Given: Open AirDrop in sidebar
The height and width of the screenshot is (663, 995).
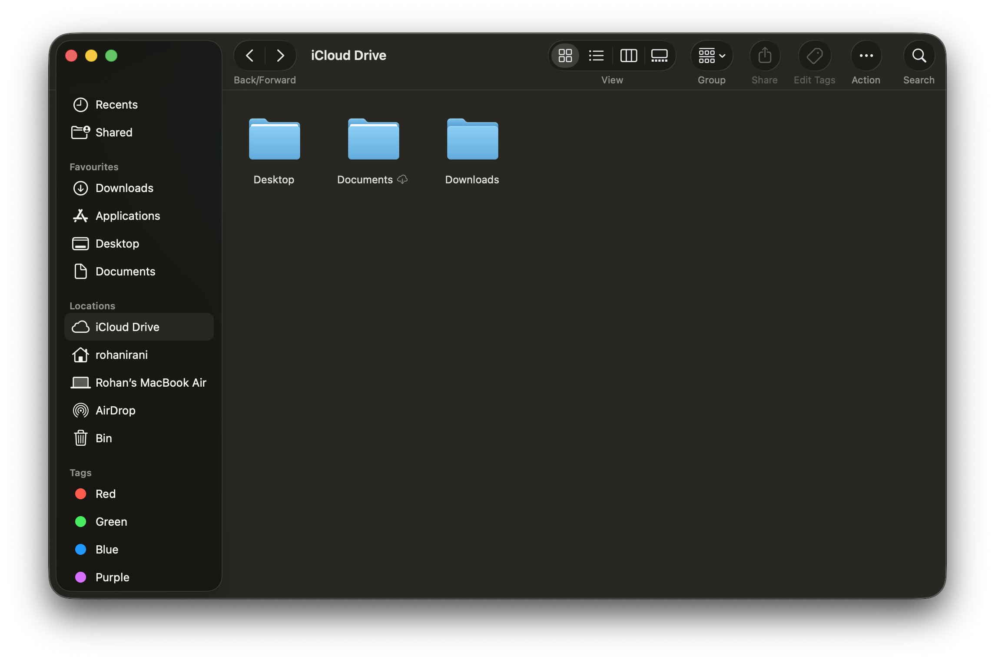Looking at the screenshot, I should (115, 410).
